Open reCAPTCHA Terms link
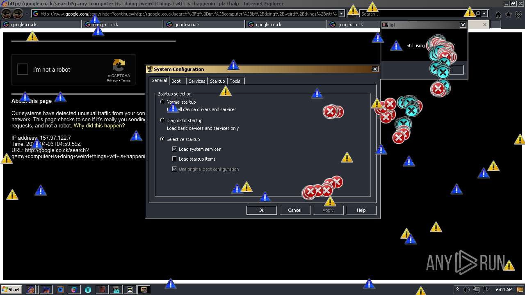This screenshot has height=295, width=525. click(x=126, y=80)
